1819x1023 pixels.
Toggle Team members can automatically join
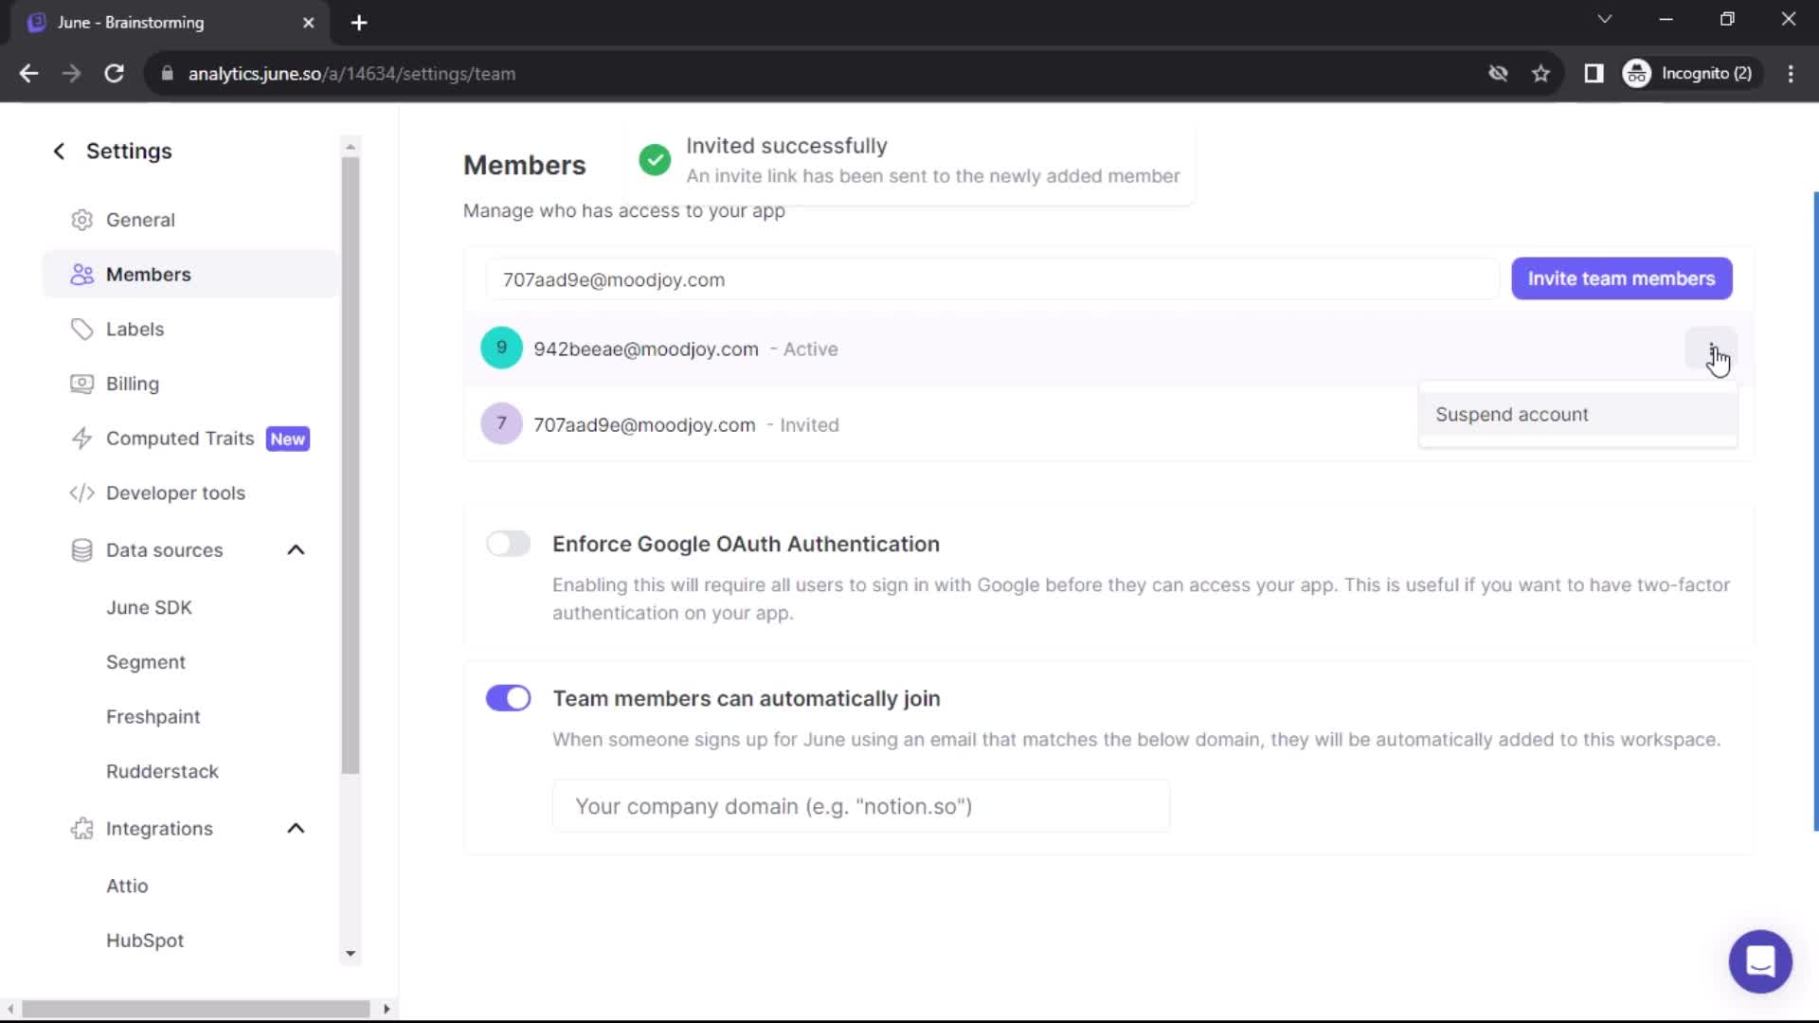[509, 698]
